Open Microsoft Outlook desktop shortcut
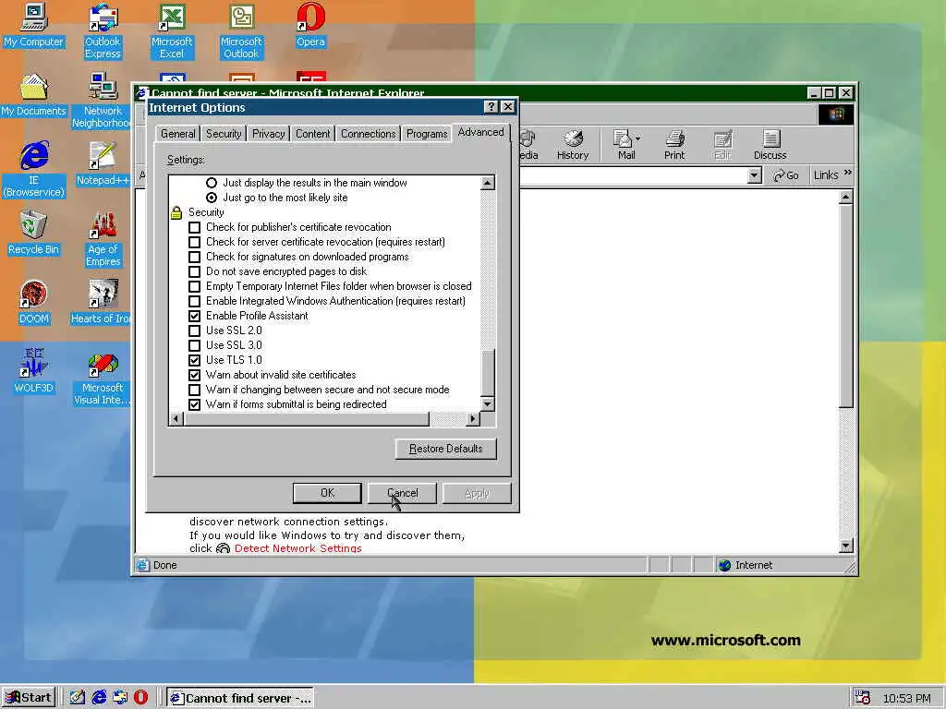The width and height of the screenshot is (946, 709). (x=241, y=30)
